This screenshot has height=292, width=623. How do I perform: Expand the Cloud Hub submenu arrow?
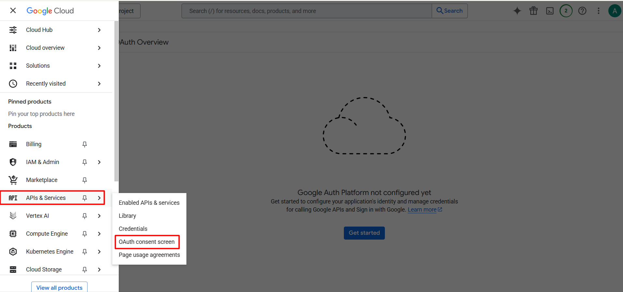(x=99, y=30)
